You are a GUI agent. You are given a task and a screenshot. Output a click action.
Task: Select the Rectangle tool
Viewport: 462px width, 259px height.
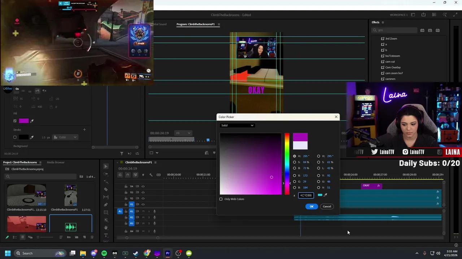tap(106, 212)
